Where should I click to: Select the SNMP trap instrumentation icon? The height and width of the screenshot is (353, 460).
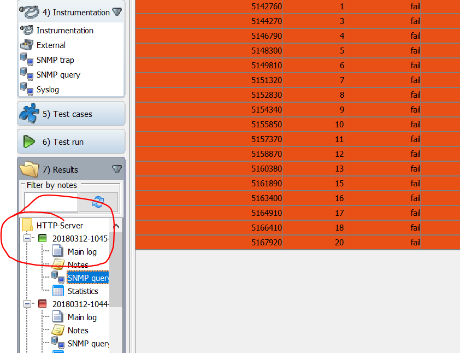(x=26, y=60)
